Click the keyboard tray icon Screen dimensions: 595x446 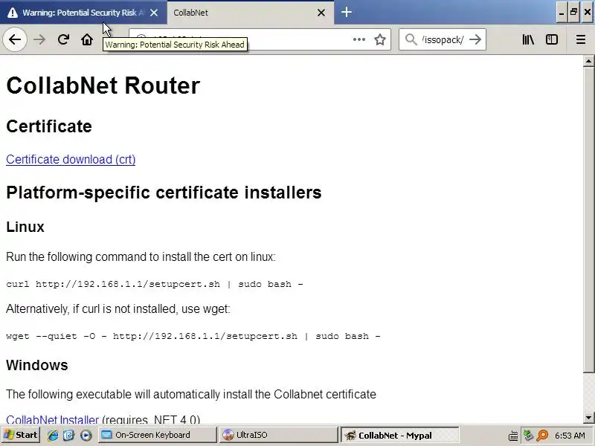click(x=513, y=436)
